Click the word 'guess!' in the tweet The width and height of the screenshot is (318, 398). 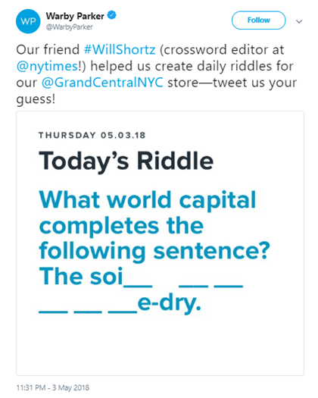pos(36,99)
